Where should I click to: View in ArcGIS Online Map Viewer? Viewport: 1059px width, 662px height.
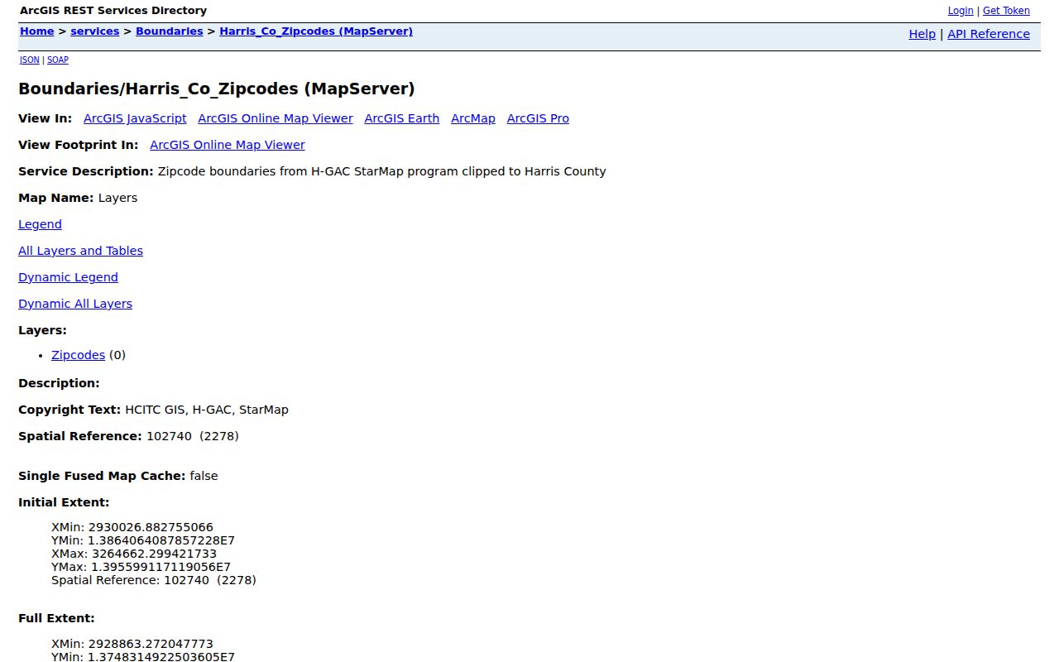pos(276,118)
